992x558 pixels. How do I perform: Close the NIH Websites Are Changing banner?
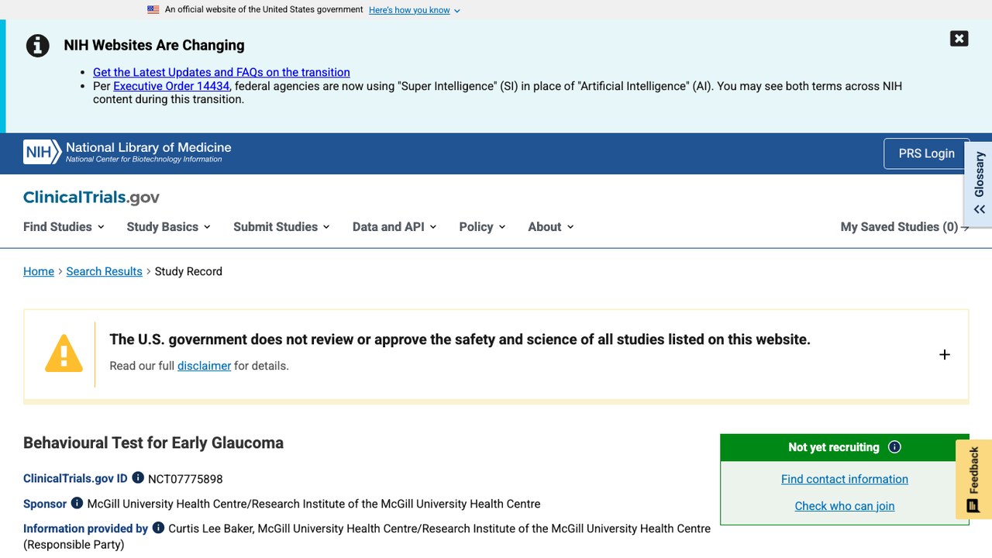pyautogui.click(x=959, y=39)
